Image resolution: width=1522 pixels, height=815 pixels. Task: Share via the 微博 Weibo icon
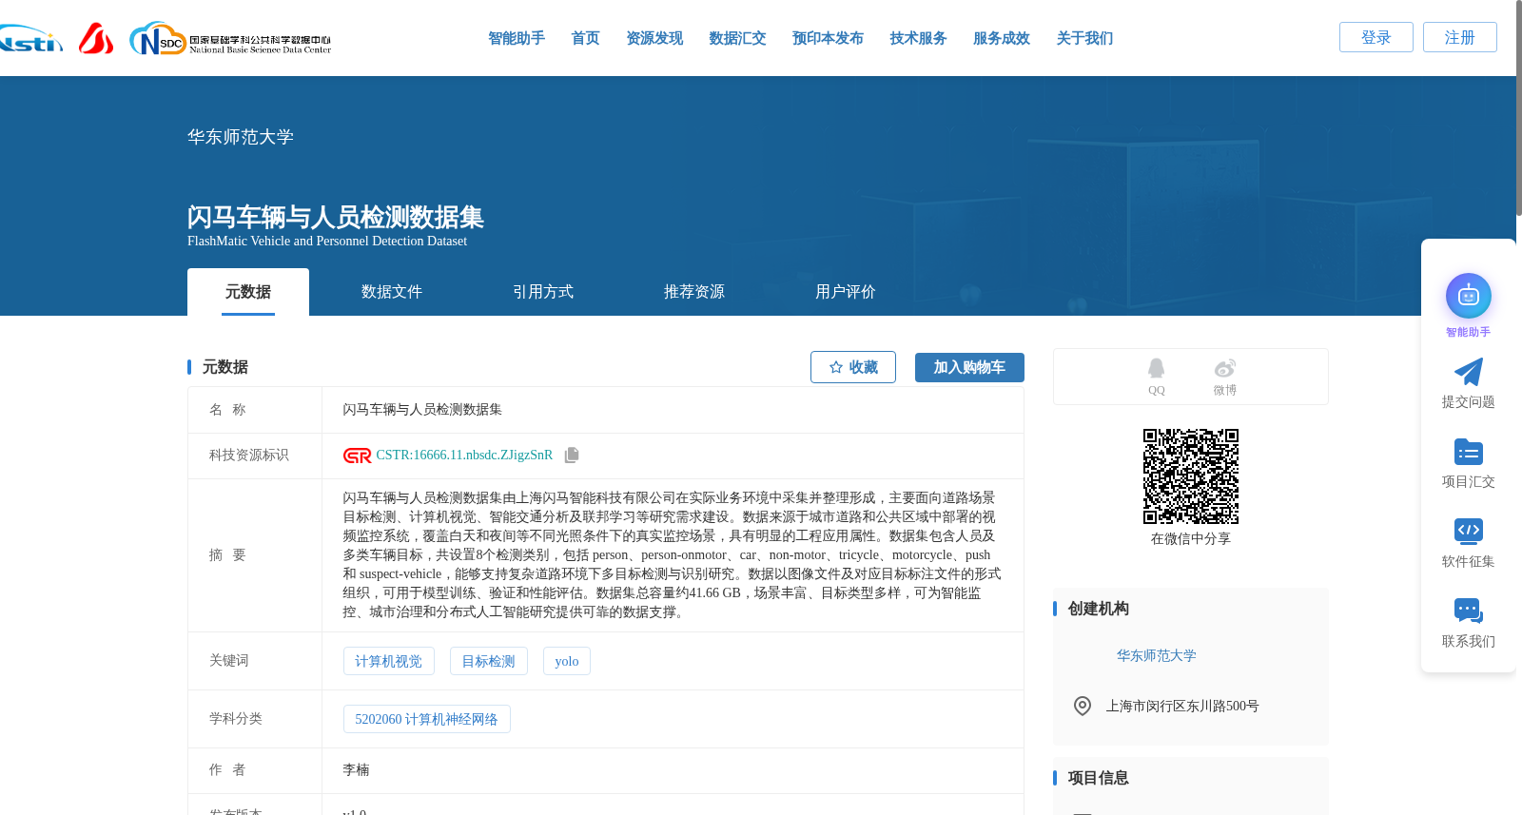(x=1225, y=368)
